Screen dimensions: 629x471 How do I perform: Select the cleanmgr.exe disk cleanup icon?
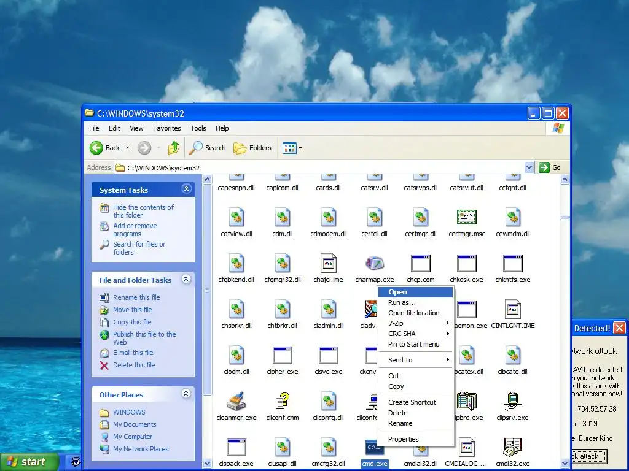pos(236,401)
